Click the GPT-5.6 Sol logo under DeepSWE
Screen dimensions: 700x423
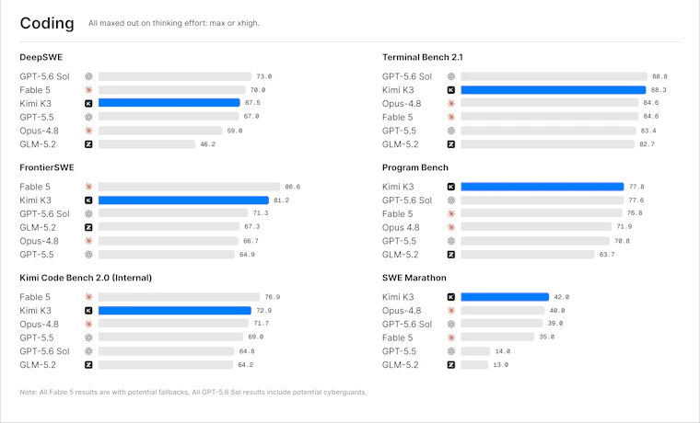coord(88,76)
